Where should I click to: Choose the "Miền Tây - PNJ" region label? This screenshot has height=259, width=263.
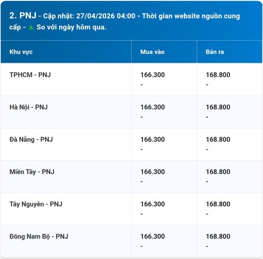click(x=32, y=172)
